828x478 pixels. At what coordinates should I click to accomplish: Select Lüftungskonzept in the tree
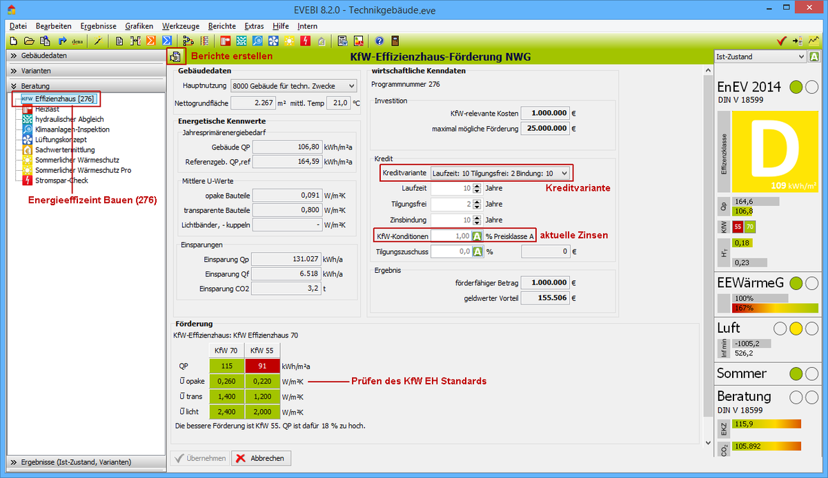coord(61,139)
